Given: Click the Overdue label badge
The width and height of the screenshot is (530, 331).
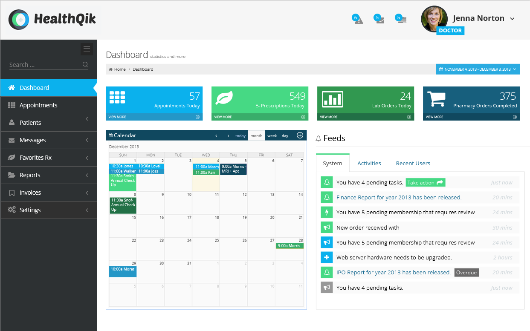Looking at the screenshot, I should (466, 273).
